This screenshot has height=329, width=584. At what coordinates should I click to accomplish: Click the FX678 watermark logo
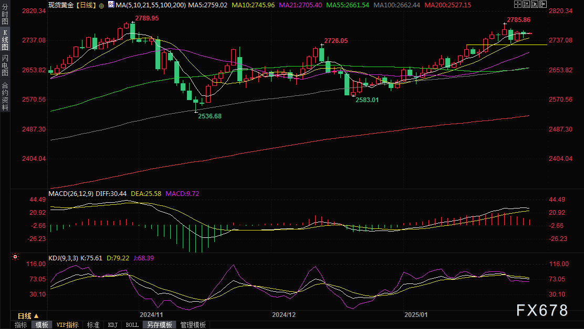coord(542,311)
